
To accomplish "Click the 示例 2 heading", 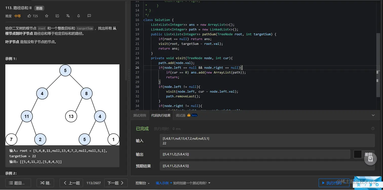I will [11, 173].
